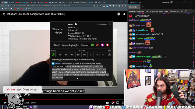Click the green Unban circle button
This screenshot has width=195, height=109.
coord(53,54)
